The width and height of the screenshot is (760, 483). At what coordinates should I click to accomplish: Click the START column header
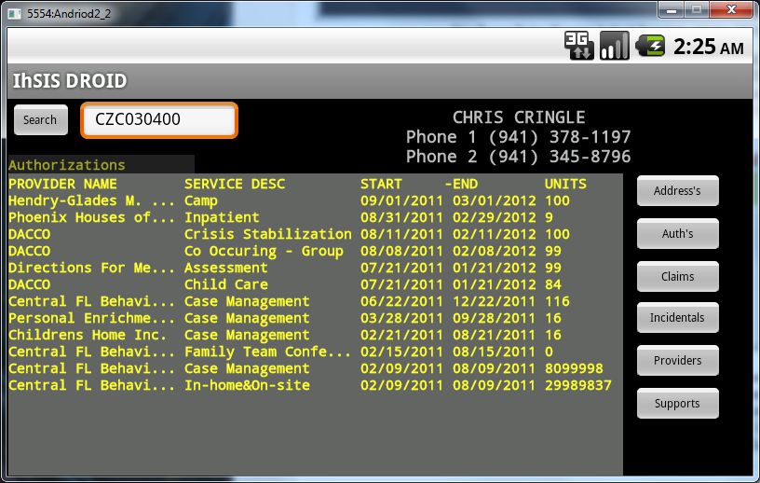[x=381, y=184]
